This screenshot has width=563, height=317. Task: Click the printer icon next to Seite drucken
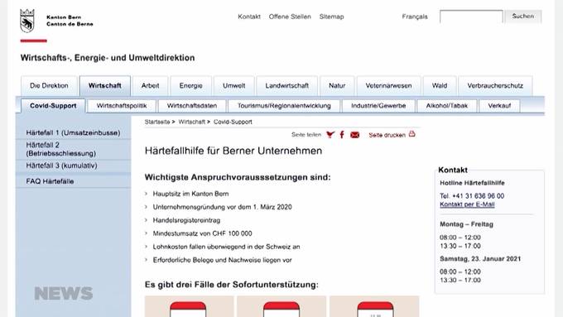[x=411, y=134]
